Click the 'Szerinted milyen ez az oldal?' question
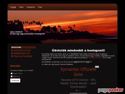Viewport: 125px width, 94px height. (22, 70)
